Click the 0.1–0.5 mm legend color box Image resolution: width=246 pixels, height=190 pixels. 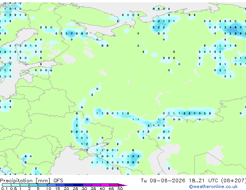(x=7, y=185)
